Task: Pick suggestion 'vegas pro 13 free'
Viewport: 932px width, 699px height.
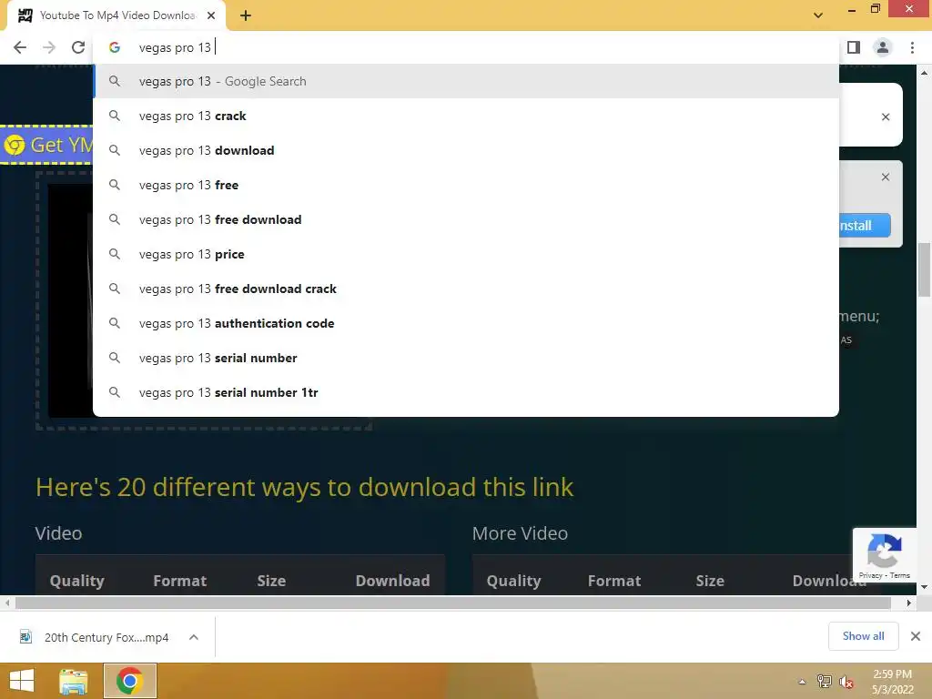Action: (x=466, y=185)
